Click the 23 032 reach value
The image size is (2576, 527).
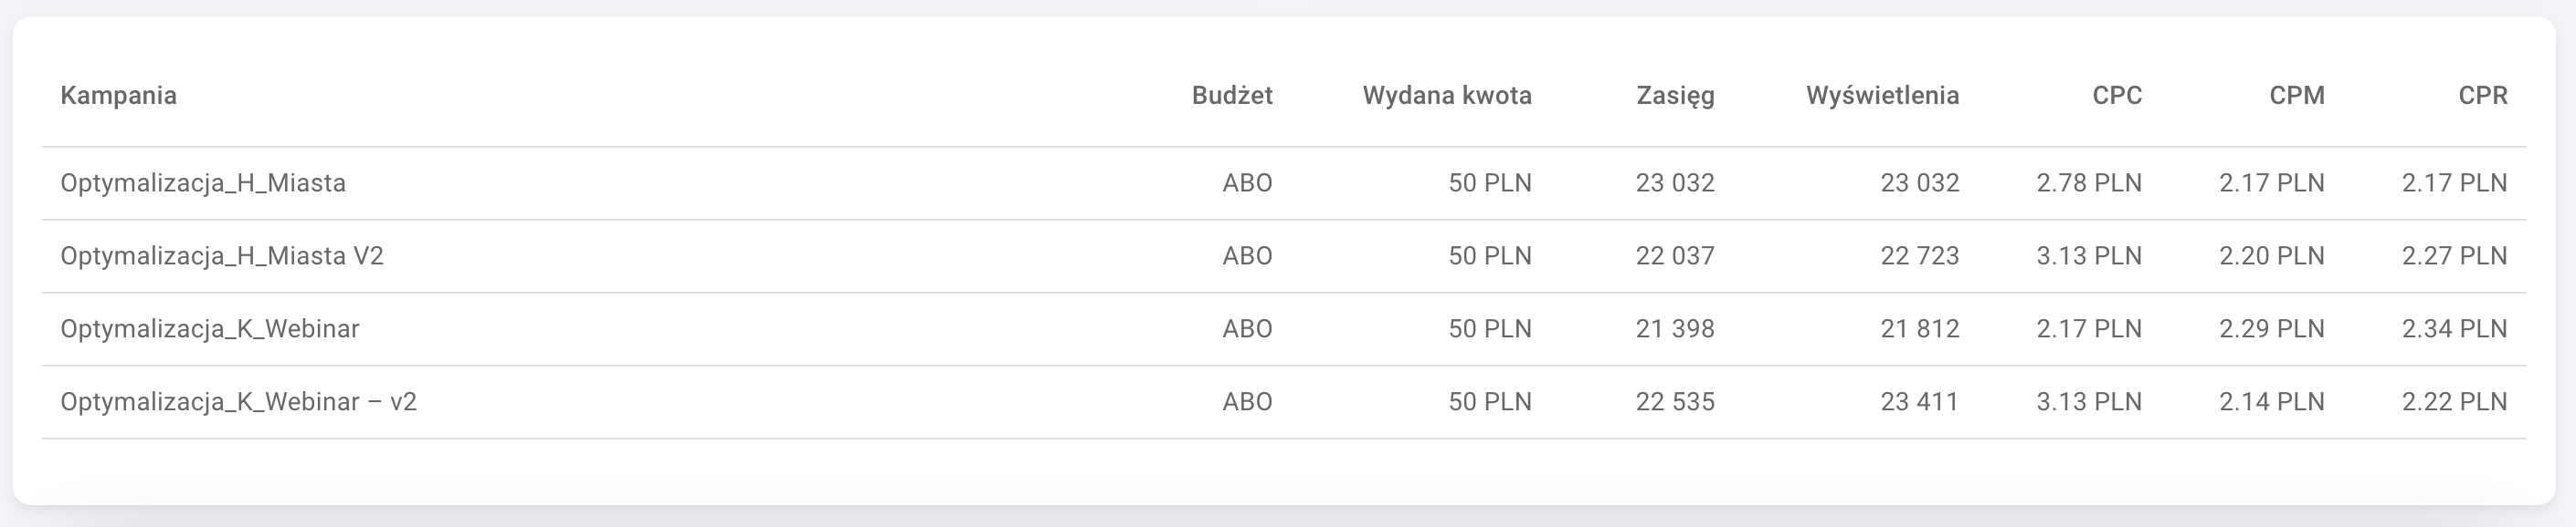pos(1675,183)
